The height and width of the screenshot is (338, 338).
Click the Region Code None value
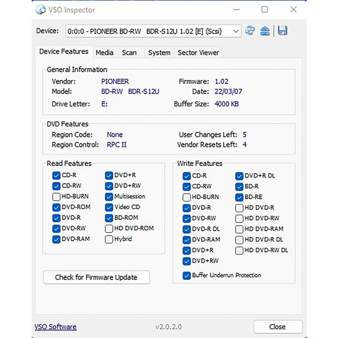(115, 135)
